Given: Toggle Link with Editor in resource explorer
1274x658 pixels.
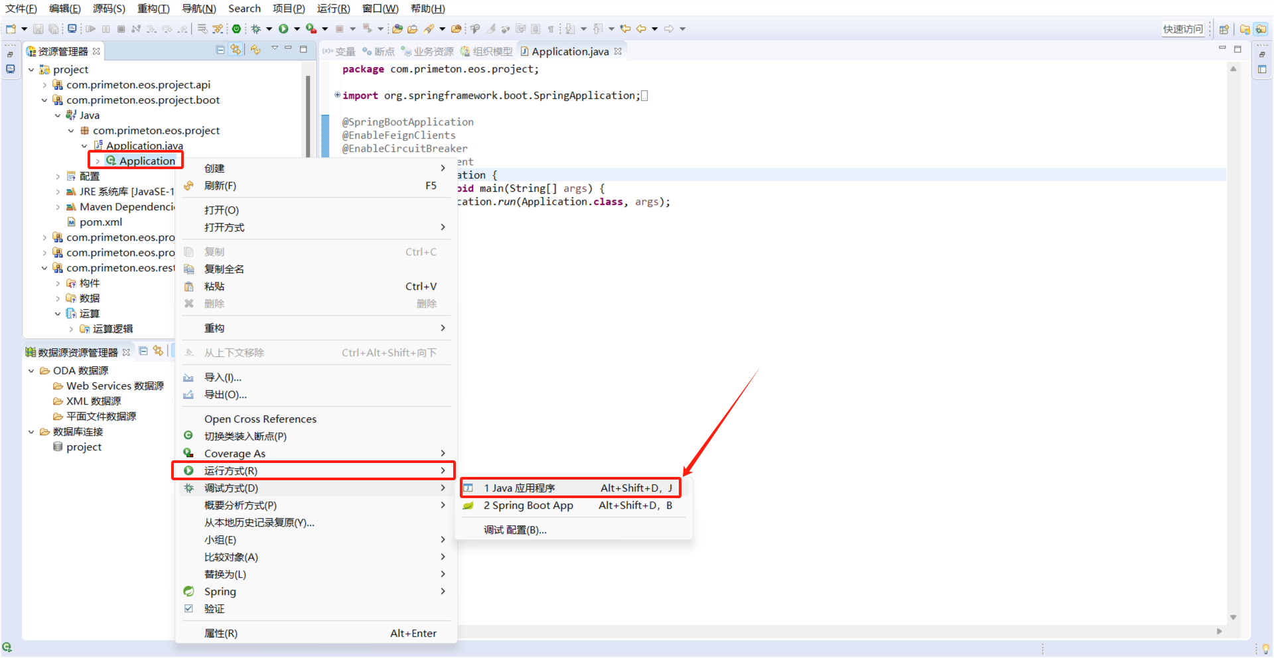Looking at the screenshot, I should (236, 50).
